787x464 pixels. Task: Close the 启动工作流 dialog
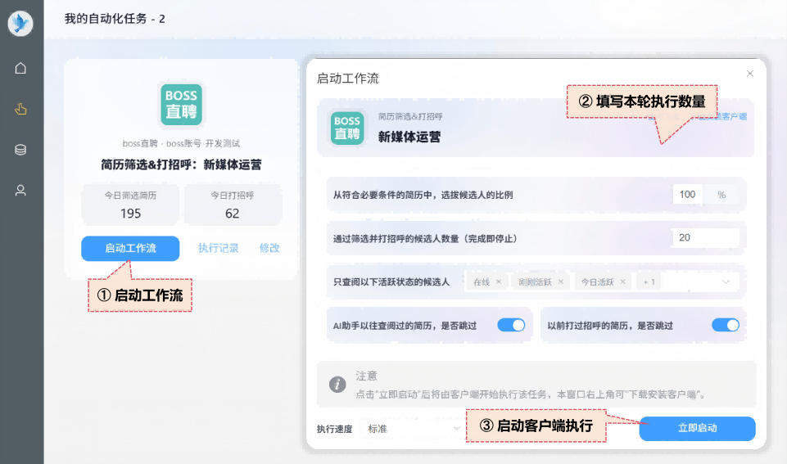coord(749,74)
